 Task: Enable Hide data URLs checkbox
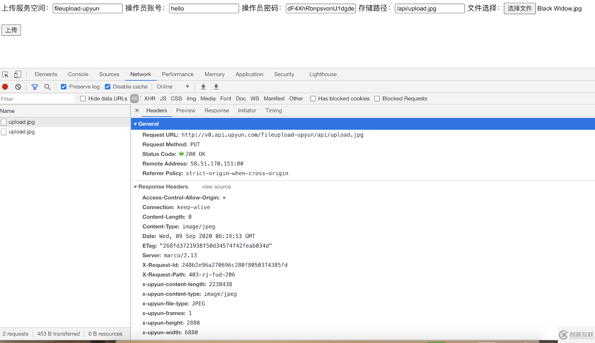(83, 99)
